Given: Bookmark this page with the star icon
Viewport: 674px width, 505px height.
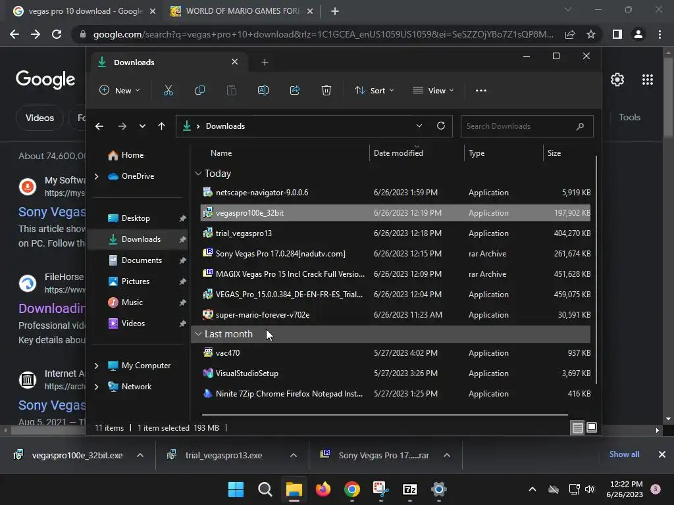Looking at the screenshot, I should [591, 34].
